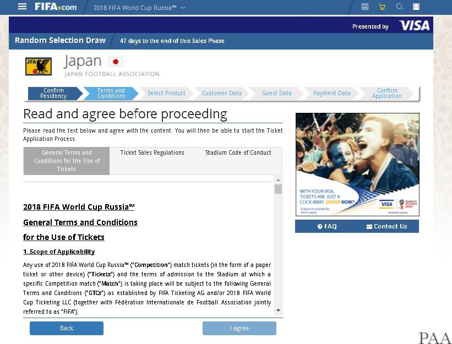The height and width of the screenshot is (344, 452).
Task: Go to Select Product step
Action: pos(166,94)
